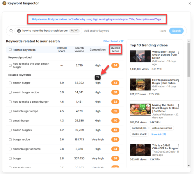Click 'Making The Shake Shack Burger' title
This screenshot has height=174, width=194.
tap(165, 108)
